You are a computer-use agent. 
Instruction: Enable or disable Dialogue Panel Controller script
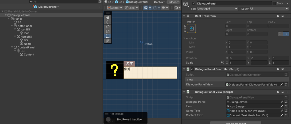[x=192, y=69]
